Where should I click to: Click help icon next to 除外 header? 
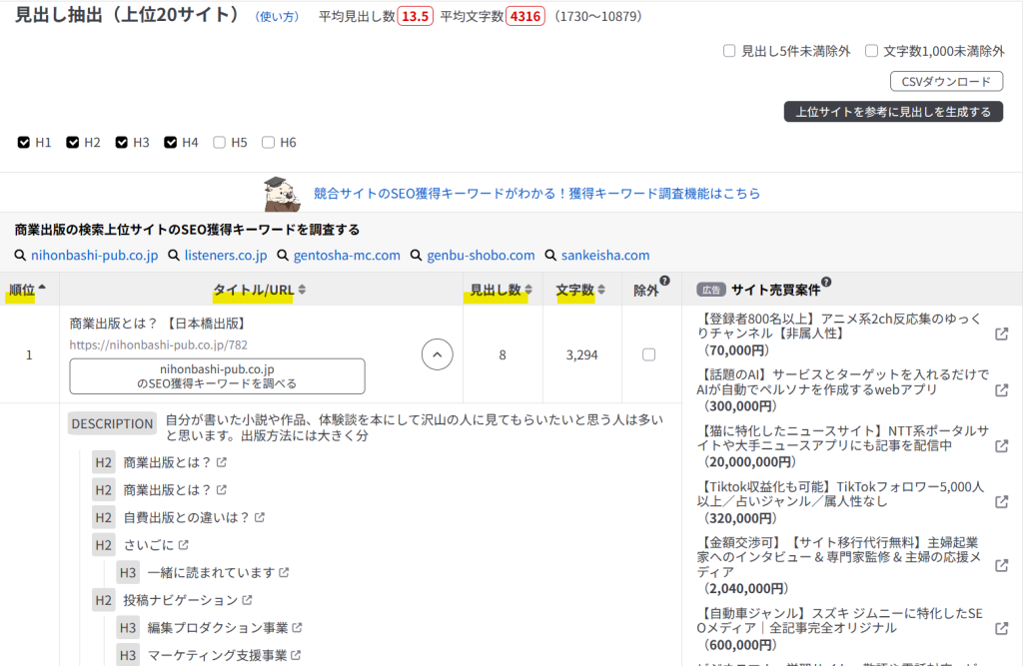(664, 282)
